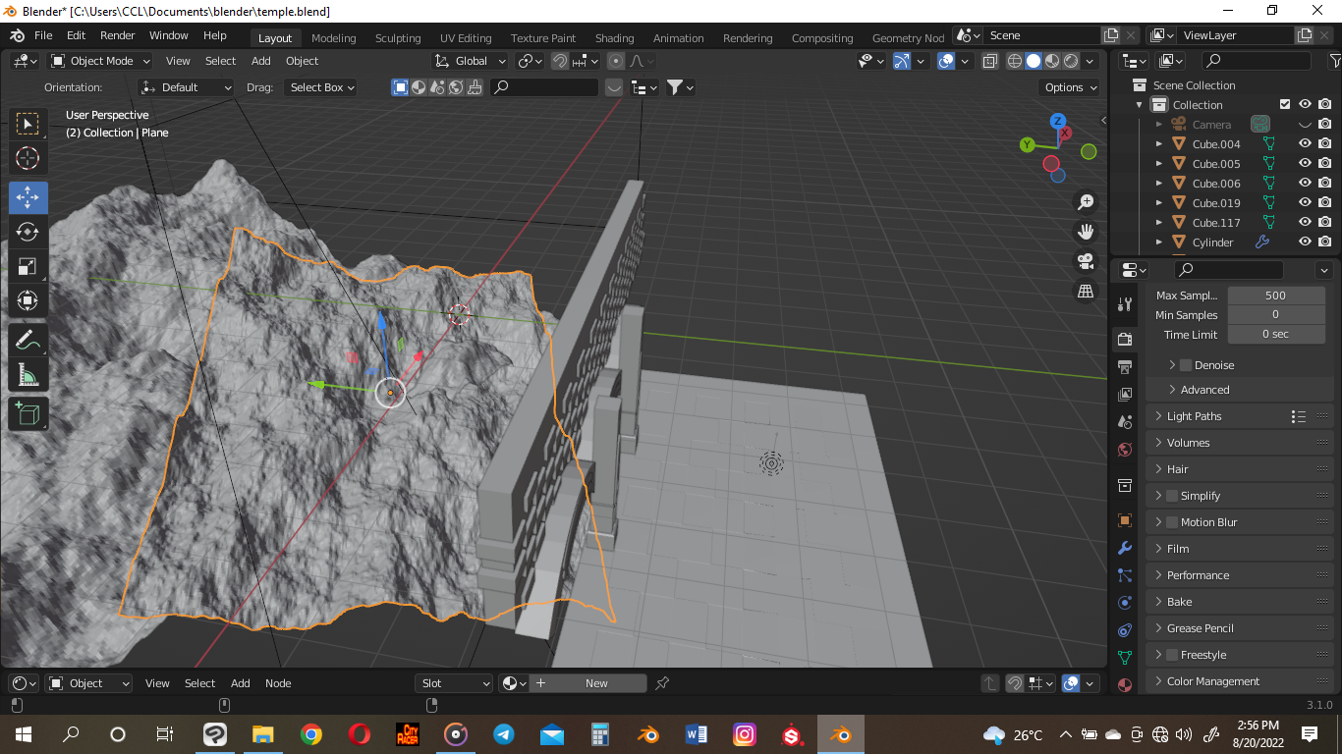The image size is (1342, 754).
Task: Select the Rotate tool
Action: 28,232
